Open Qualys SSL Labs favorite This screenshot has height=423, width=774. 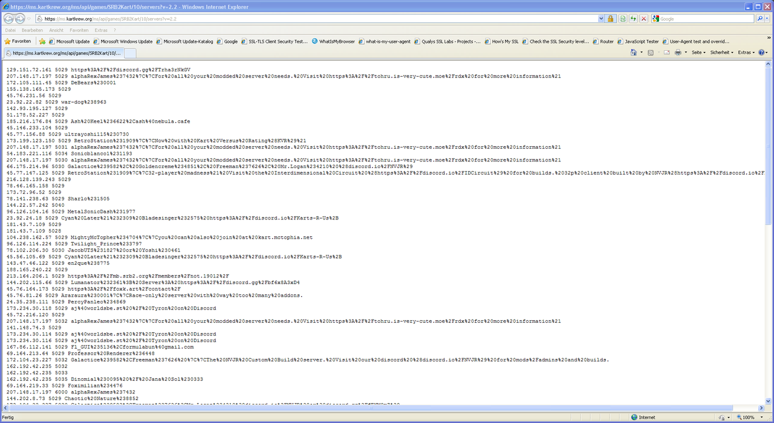(x=447, y=42)
